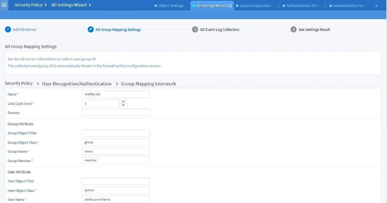Click step 3 circle icon
Screen dimensions: 387x203
195,29
